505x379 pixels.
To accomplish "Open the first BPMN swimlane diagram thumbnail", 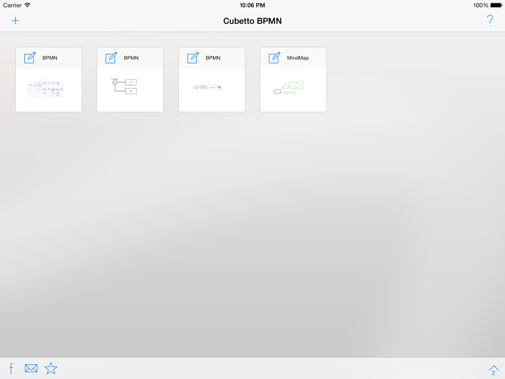I will point(45,88).
